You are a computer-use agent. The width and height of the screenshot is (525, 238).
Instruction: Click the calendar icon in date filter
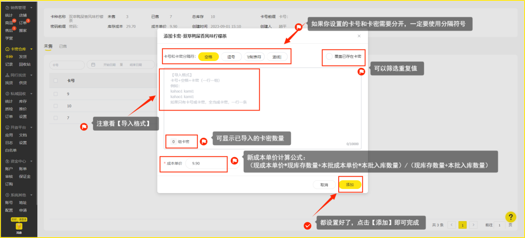tap(94, 65)
